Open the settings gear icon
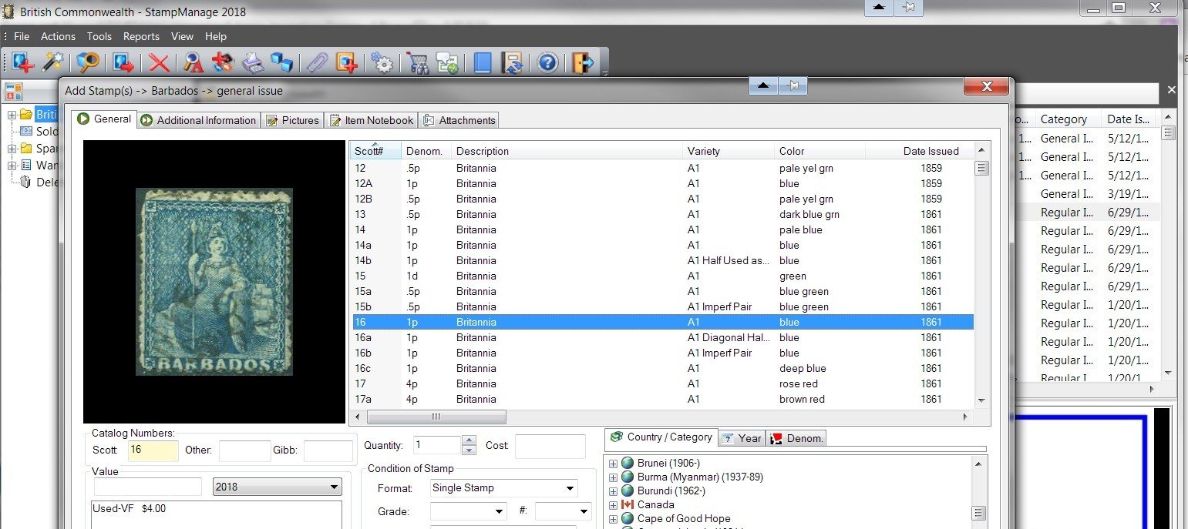This screenshot has width=1188, height=529. click(382, 62)
